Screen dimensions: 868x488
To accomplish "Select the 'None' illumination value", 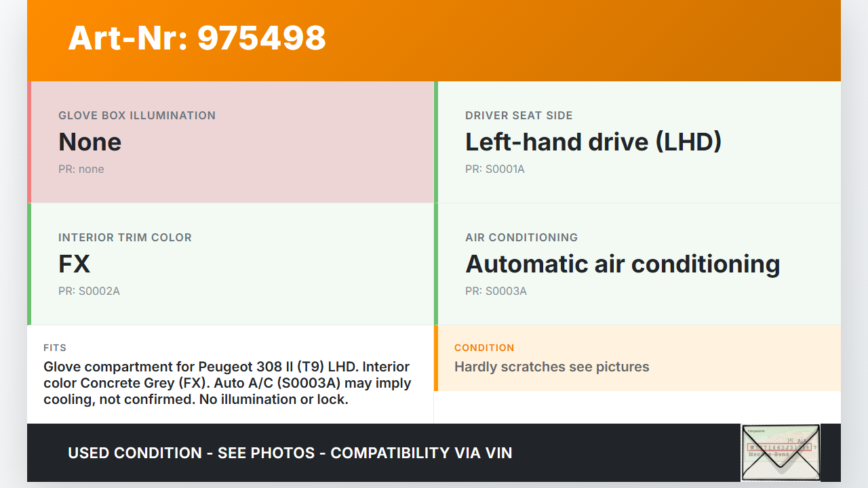I will coord(90,142).
